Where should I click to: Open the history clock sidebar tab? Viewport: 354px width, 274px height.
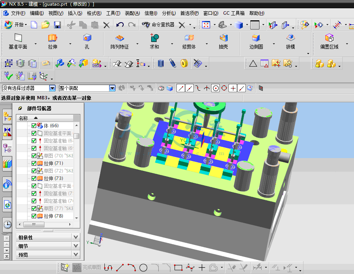point(8,224)
